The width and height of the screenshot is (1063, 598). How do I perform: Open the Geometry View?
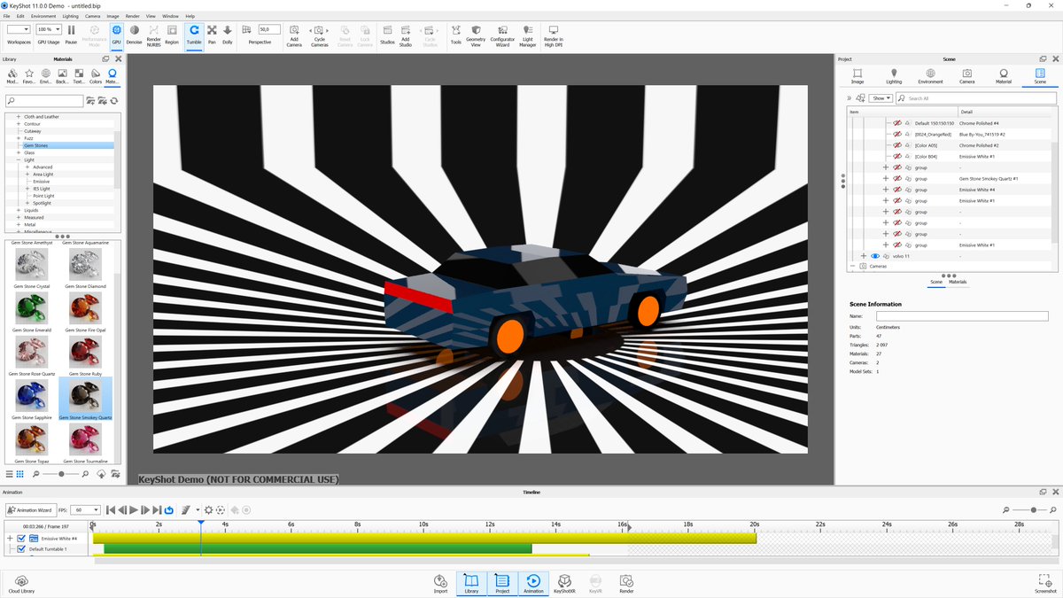tap(476, 35)
